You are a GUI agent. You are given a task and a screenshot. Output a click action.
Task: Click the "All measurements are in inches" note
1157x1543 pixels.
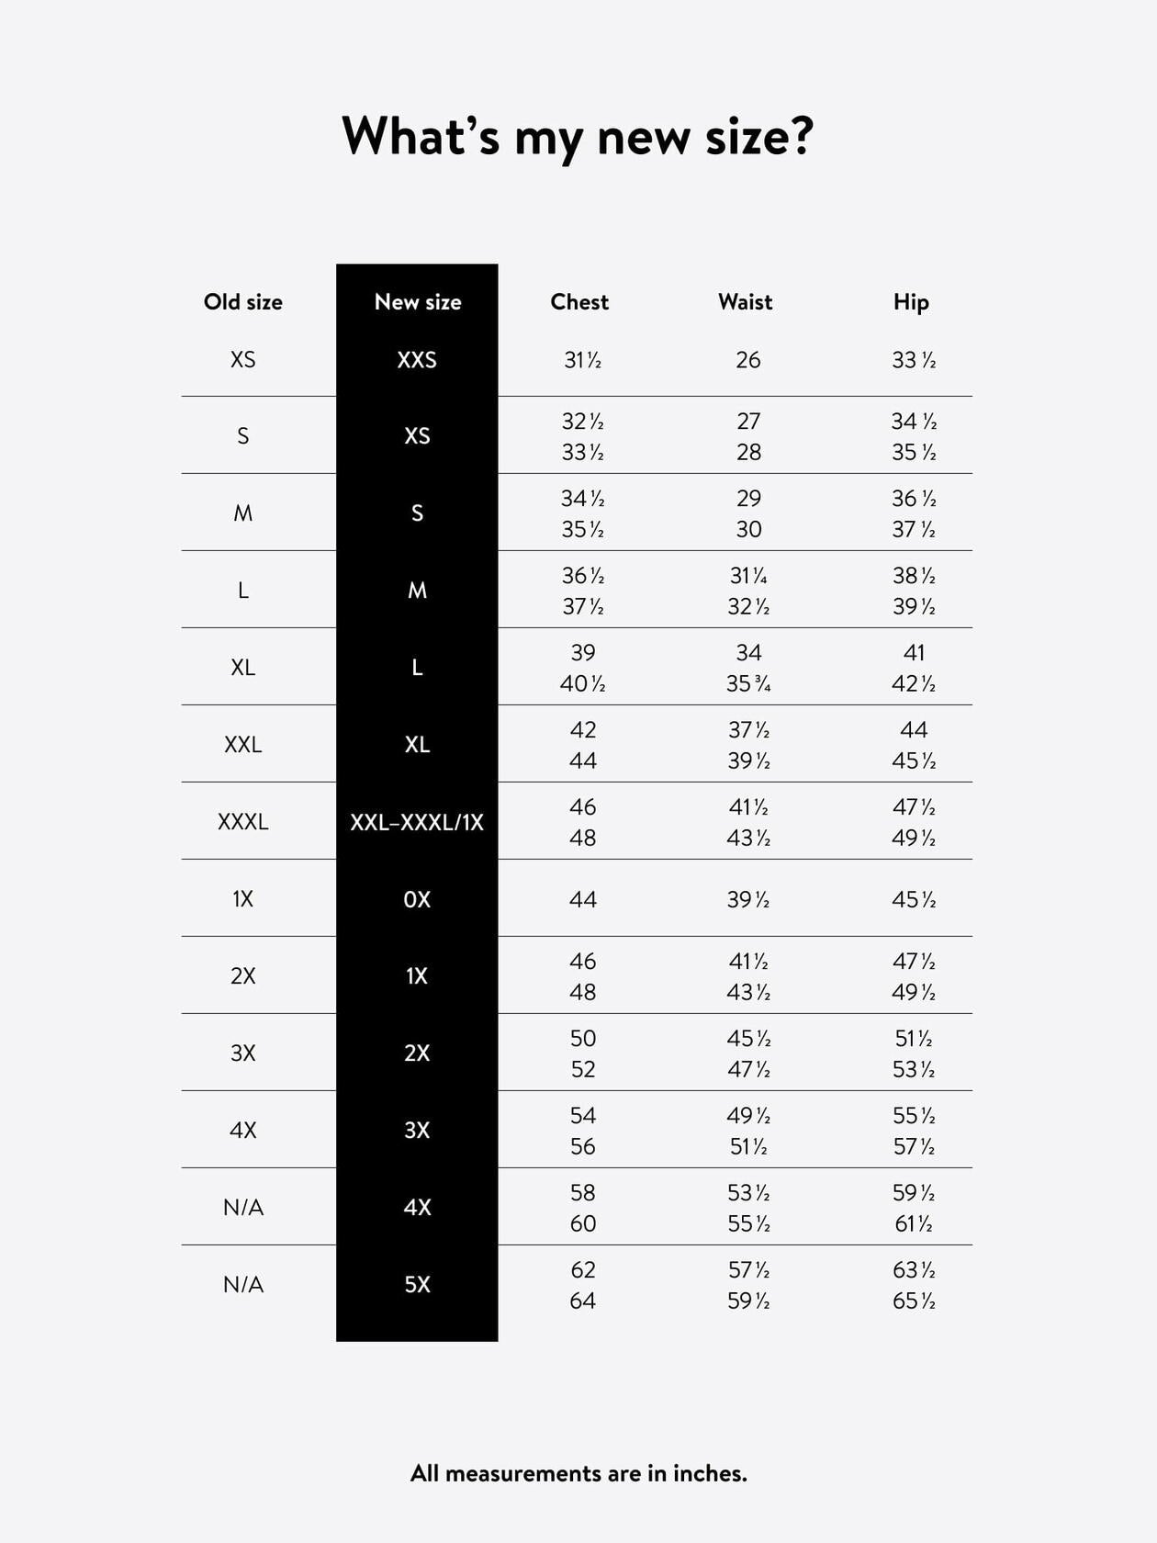(x=578, y=1473)
